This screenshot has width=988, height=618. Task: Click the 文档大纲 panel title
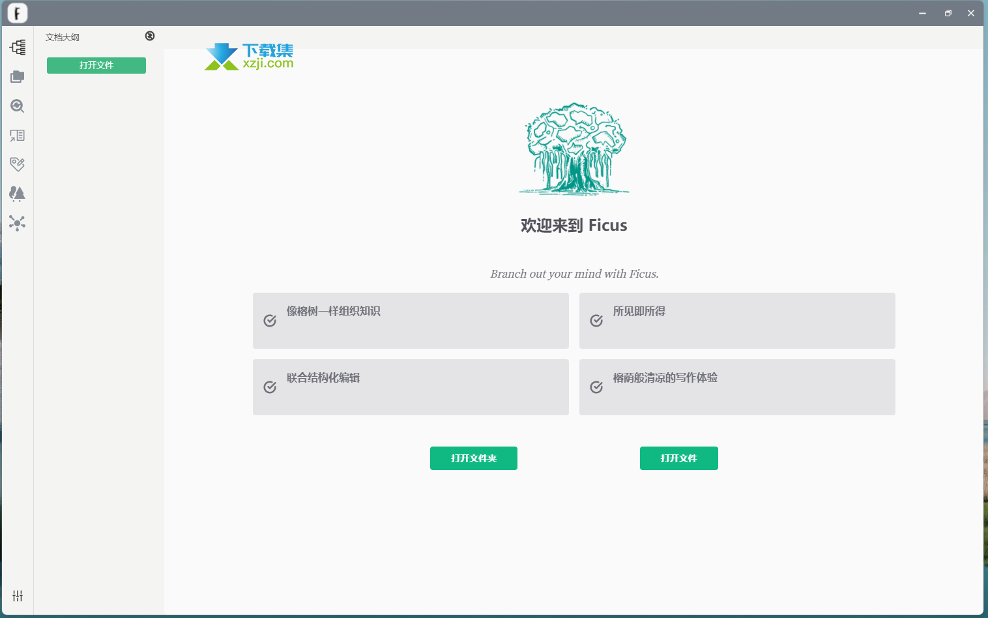(63, 37)
